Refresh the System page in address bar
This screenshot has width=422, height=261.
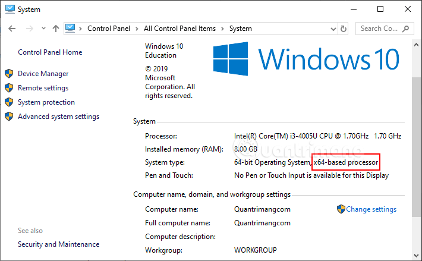tap(344, 29)
